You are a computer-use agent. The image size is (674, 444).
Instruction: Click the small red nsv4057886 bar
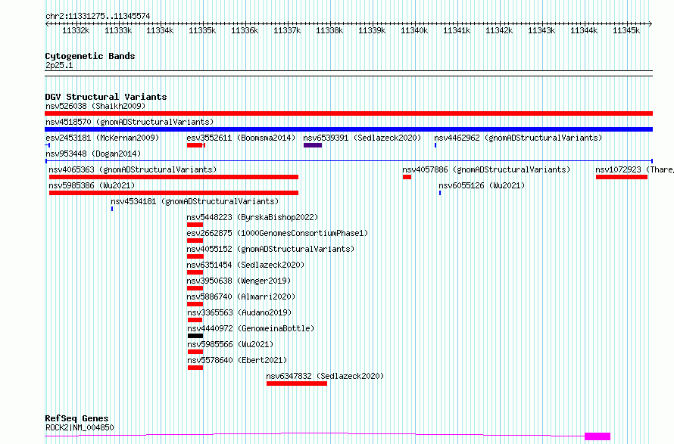[407, 177]
